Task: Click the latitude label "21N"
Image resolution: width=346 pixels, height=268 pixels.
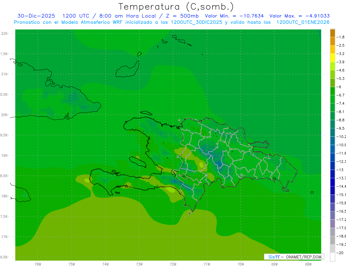Action: coord(4,74)
